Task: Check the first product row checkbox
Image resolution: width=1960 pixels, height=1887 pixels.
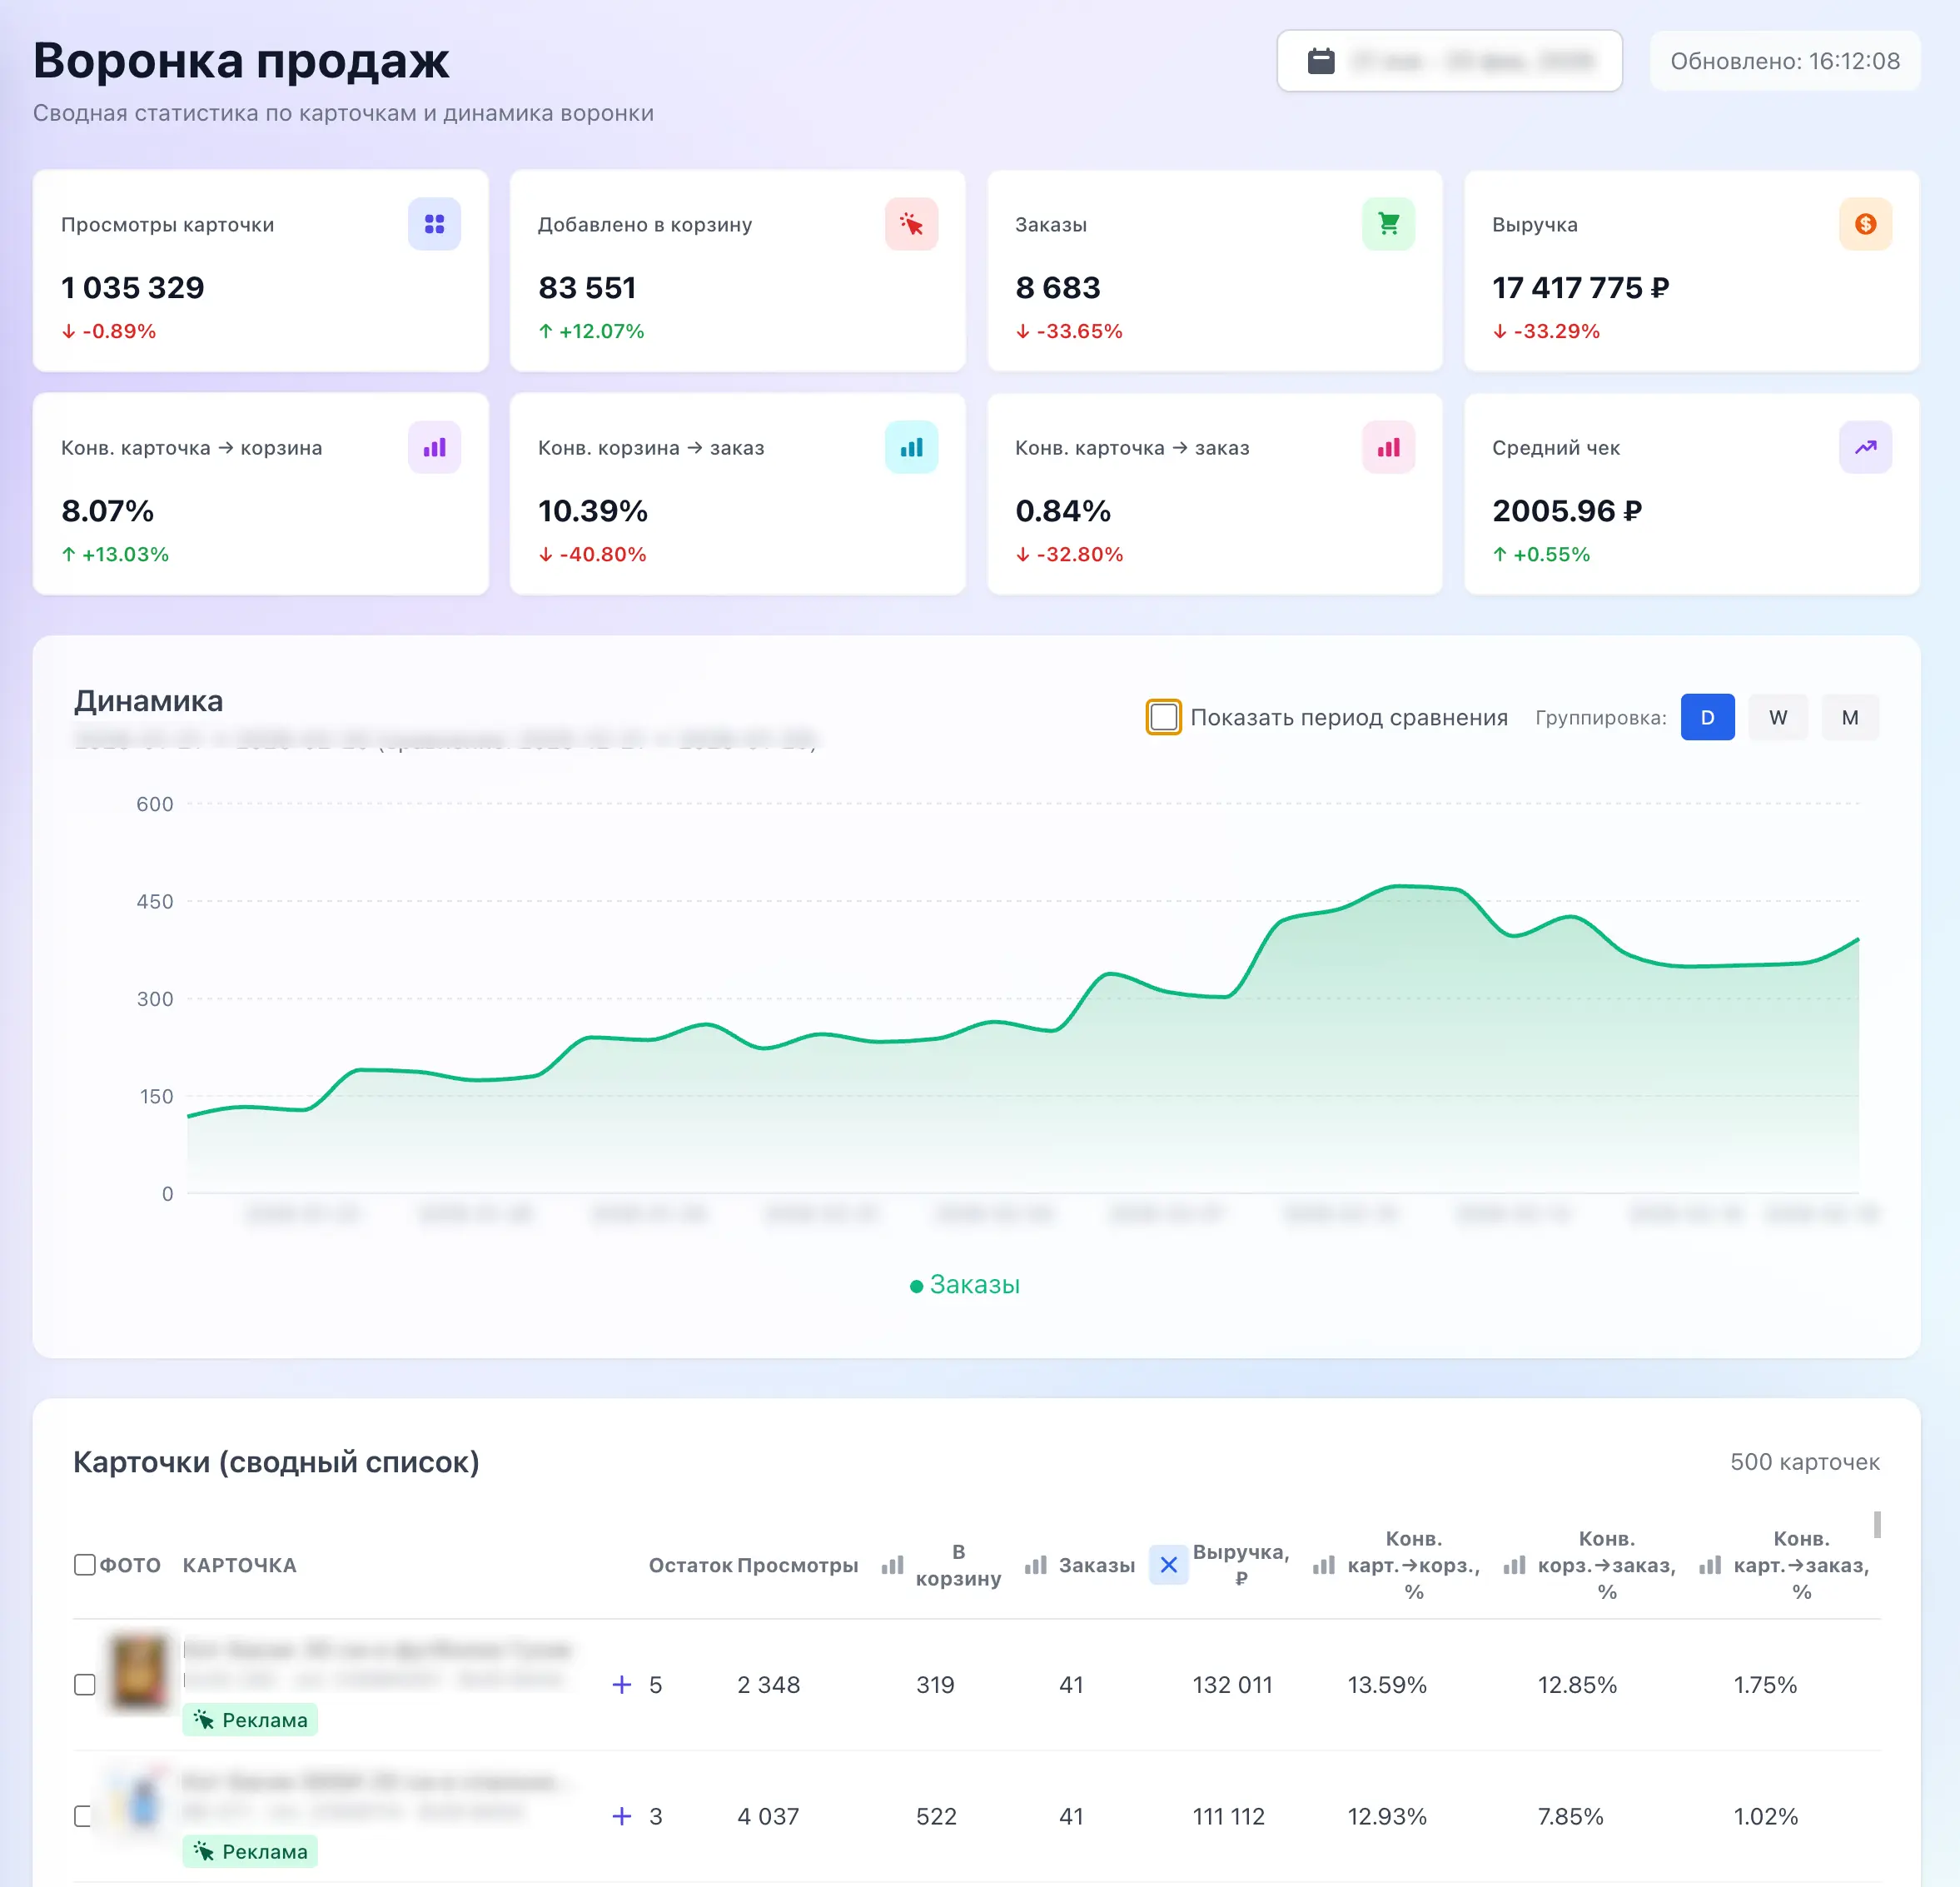Action: pyautogui.click(x=85, y=1685)
